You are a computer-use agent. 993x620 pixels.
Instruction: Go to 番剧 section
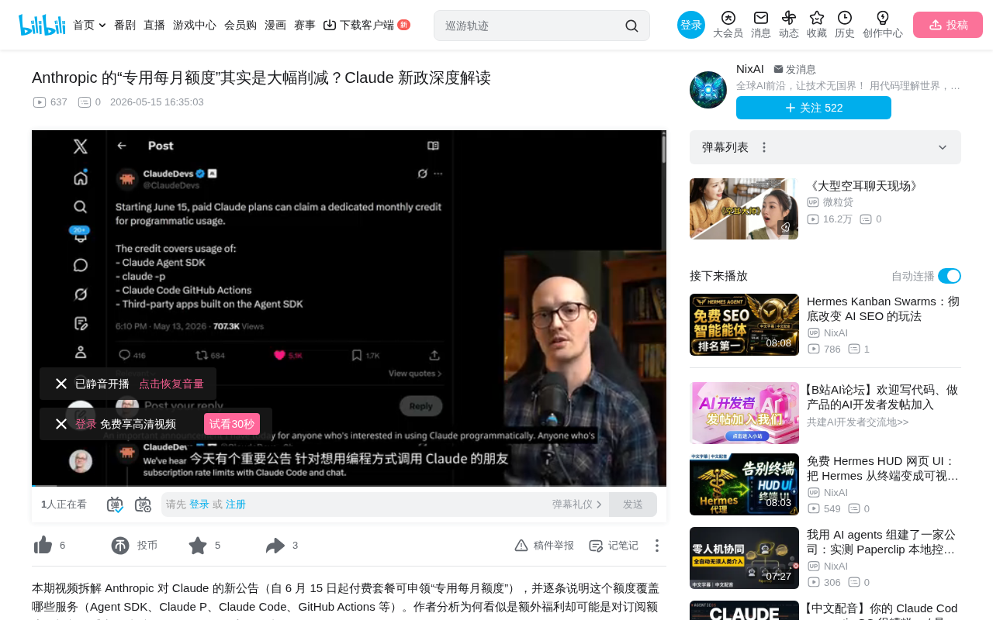(x=125, y=25)
